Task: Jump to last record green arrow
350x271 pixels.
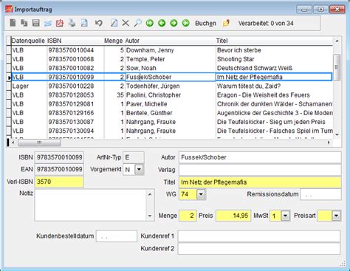Action: click(186, 23)
